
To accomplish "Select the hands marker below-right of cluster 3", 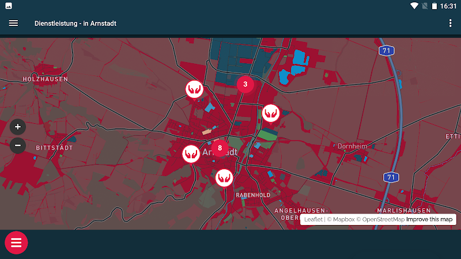I will click(270, 113).
